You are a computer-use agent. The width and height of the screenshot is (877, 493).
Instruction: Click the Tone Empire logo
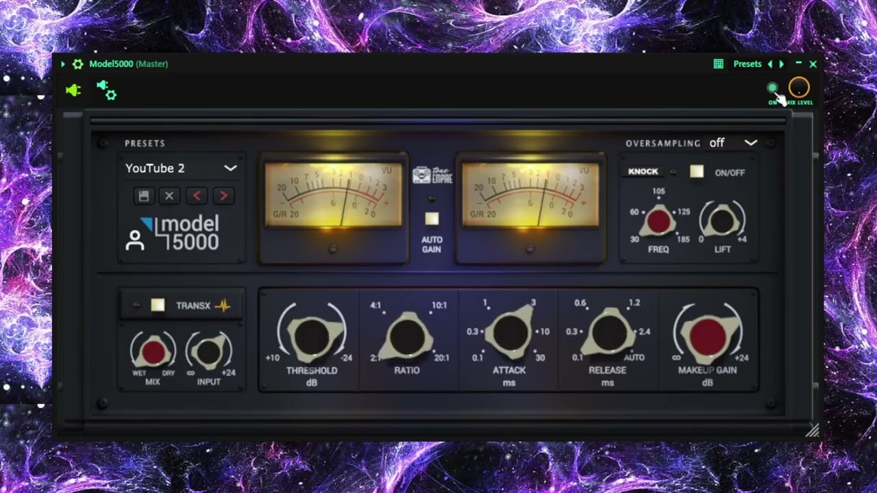[x=432, y=175]
